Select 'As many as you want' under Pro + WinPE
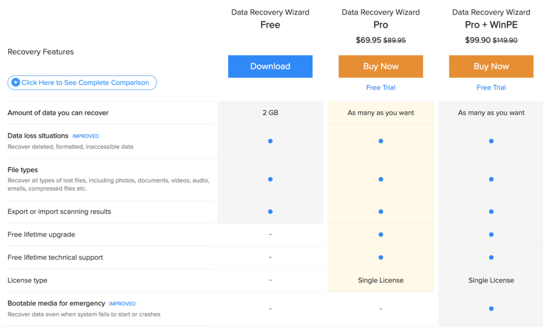Image resolution: width=543 pixels, height=328 pixels. coord(491,113)
